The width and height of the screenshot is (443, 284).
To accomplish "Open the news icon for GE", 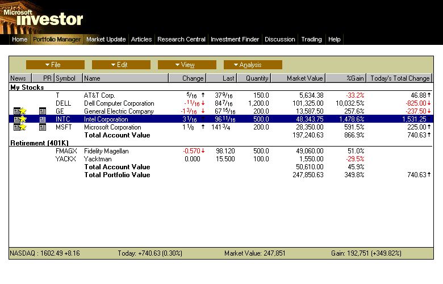I will click(16, 111).
